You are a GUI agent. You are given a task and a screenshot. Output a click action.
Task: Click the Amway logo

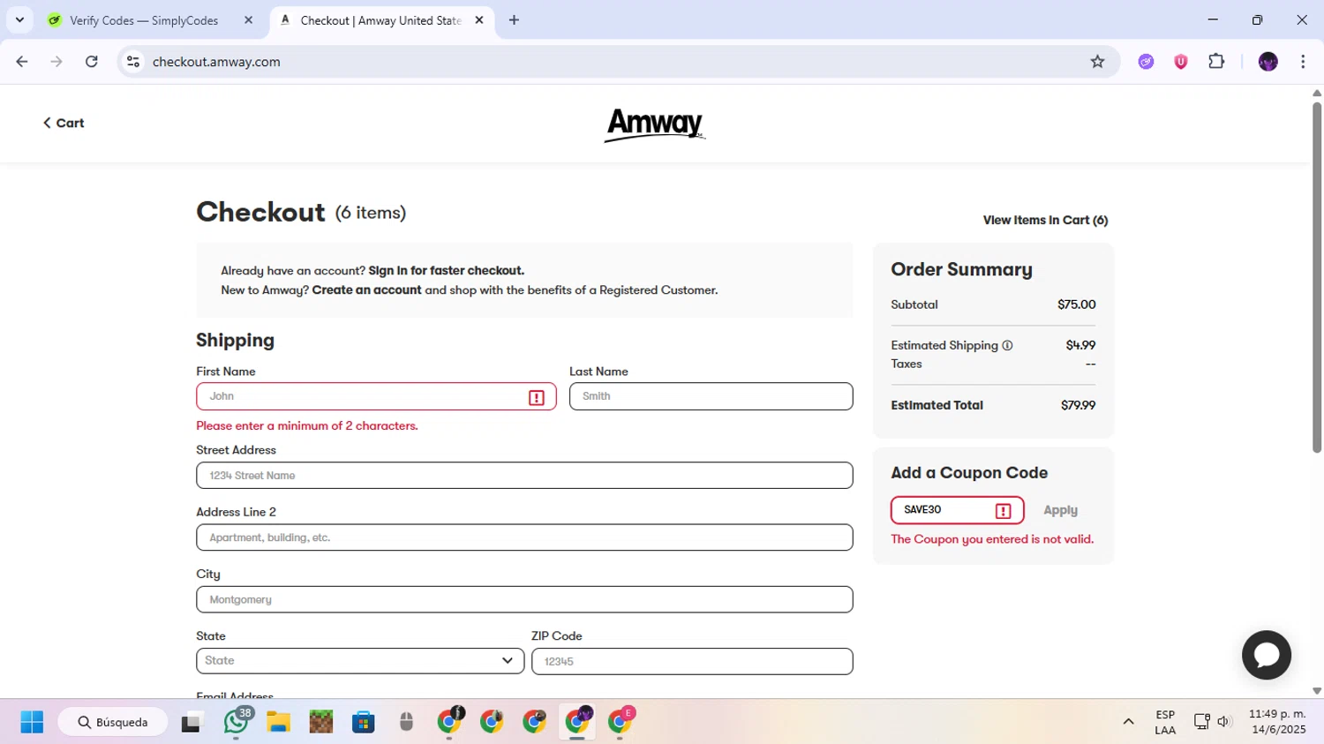point(655,124)
